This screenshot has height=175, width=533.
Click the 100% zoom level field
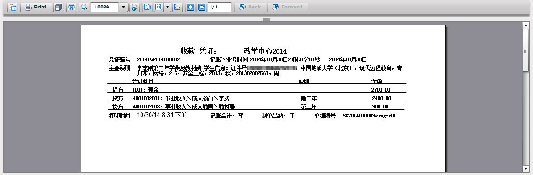click(x=104, y=7)
